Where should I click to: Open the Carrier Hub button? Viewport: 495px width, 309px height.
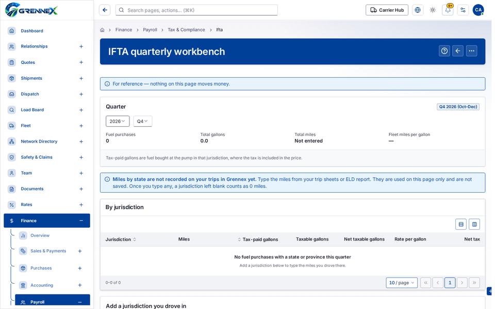(x=387, y=10)
